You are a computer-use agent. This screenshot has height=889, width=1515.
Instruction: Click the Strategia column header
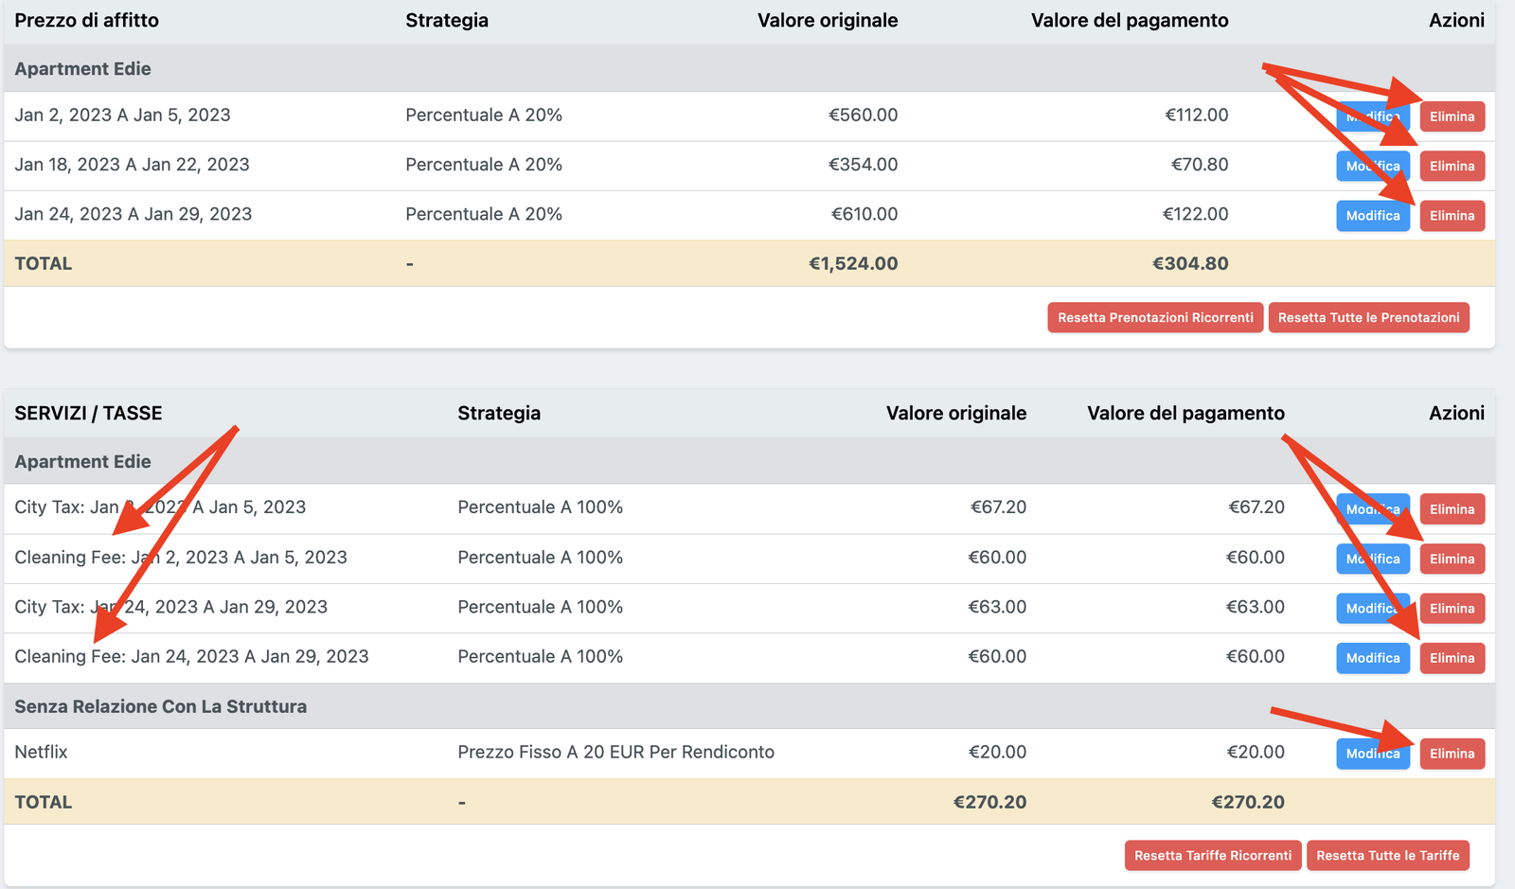447,20
